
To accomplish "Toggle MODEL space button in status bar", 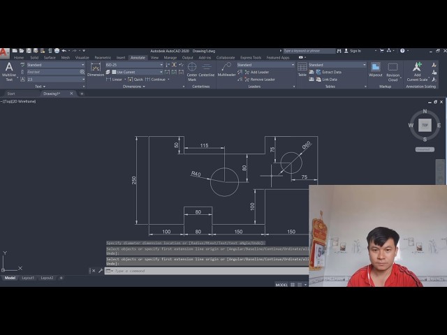I will (281, 285).
